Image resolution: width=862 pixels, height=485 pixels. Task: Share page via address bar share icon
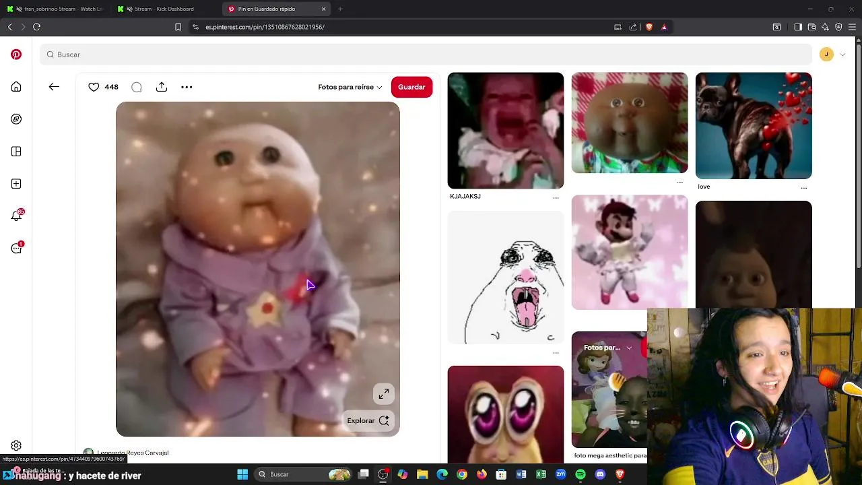[633, 27]
